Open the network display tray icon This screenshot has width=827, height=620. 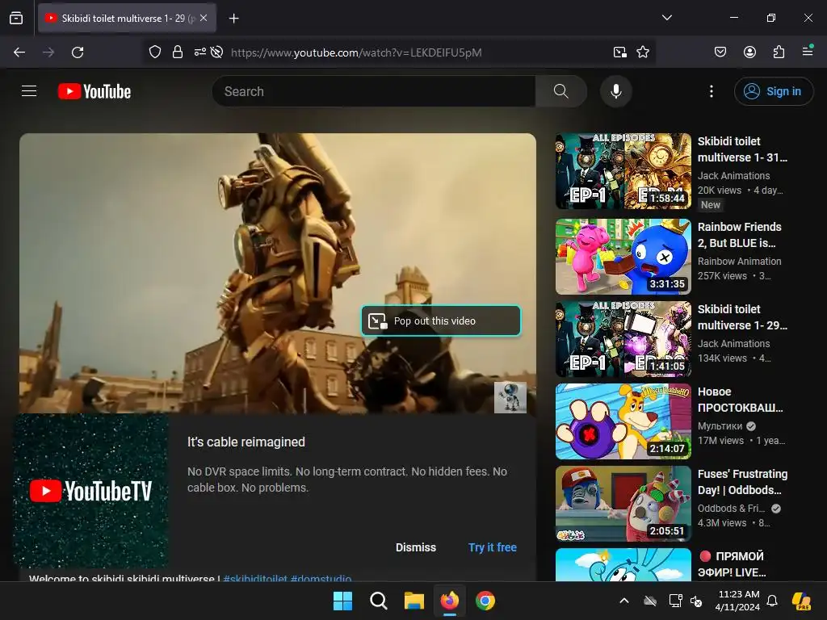point(675,601)
